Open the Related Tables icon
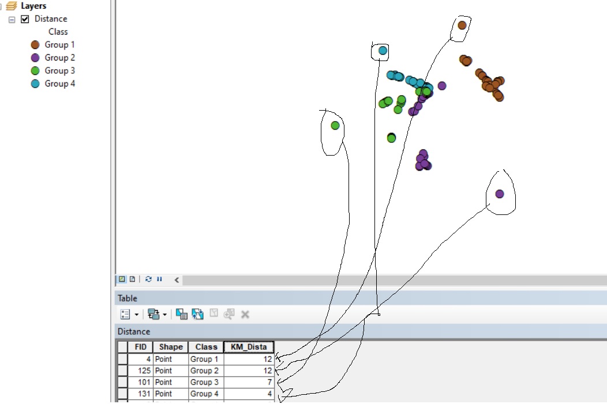 click(153, 314)
